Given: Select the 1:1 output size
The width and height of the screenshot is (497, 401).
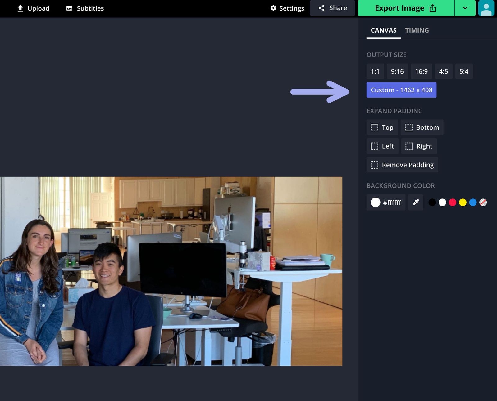Looking at the screenshot, I should tap(375, 71).
